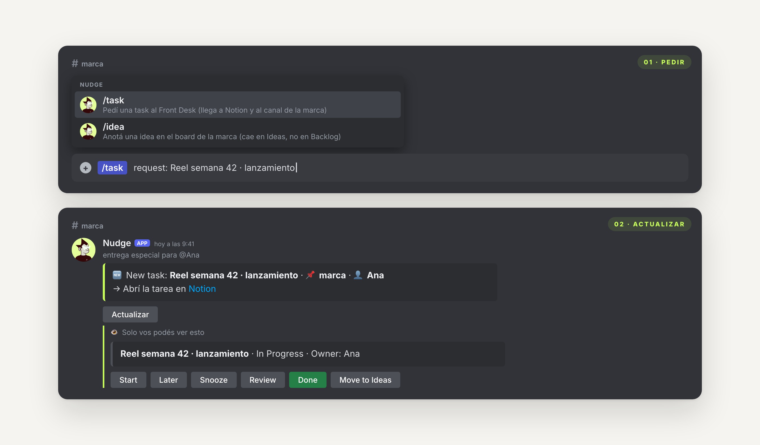Image resolution: width=760 pixels, height=445 pixels.
Task: Click the hash icon in top marca header
Action: [75, 63]
